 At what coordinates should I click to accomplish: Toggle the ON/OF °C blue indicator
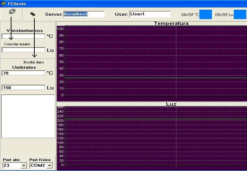[x=205, y=14]
